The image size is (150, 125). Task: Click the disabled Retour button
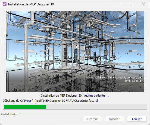[92, 119]
